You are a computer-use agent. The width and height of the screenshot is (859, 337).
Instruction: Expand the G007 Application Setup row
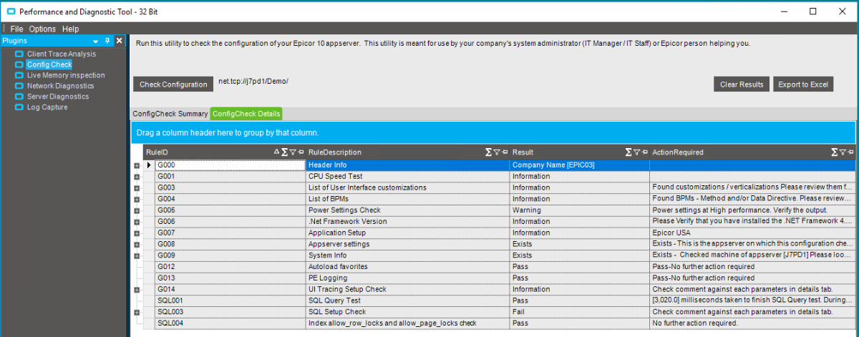pyautogui.click(x=136, y=233)
